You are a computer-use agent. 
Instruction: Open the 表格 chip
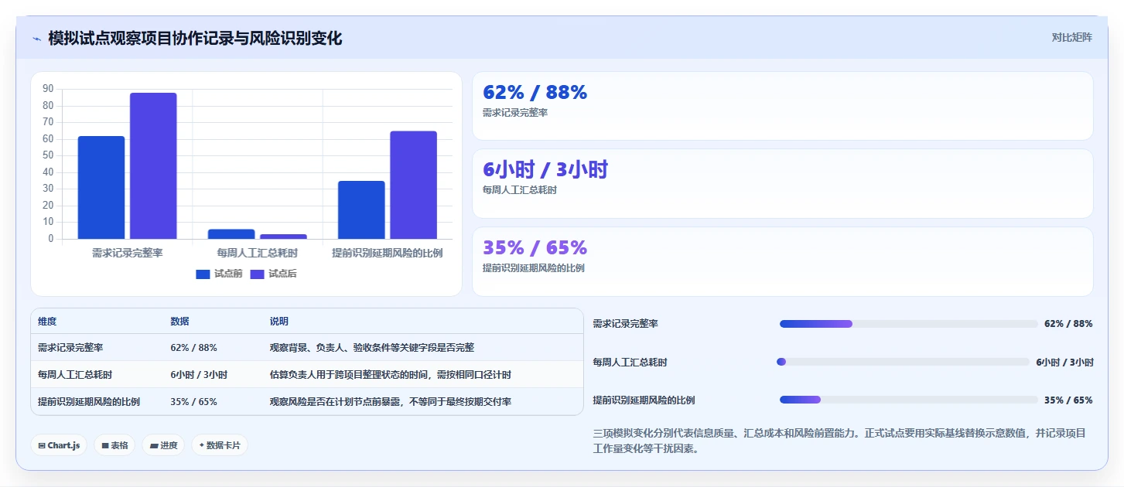114,445
